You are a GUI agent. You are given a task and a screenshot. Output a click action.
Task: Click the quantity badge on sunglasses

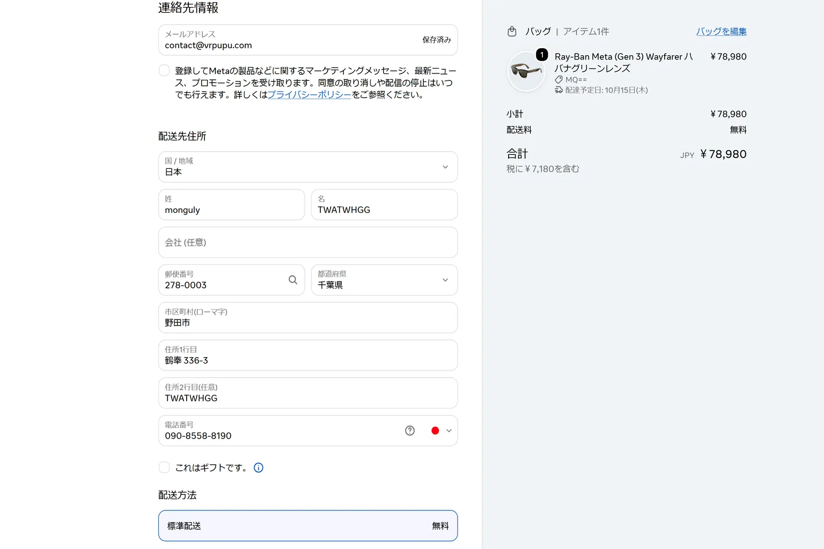click(542, 55)
